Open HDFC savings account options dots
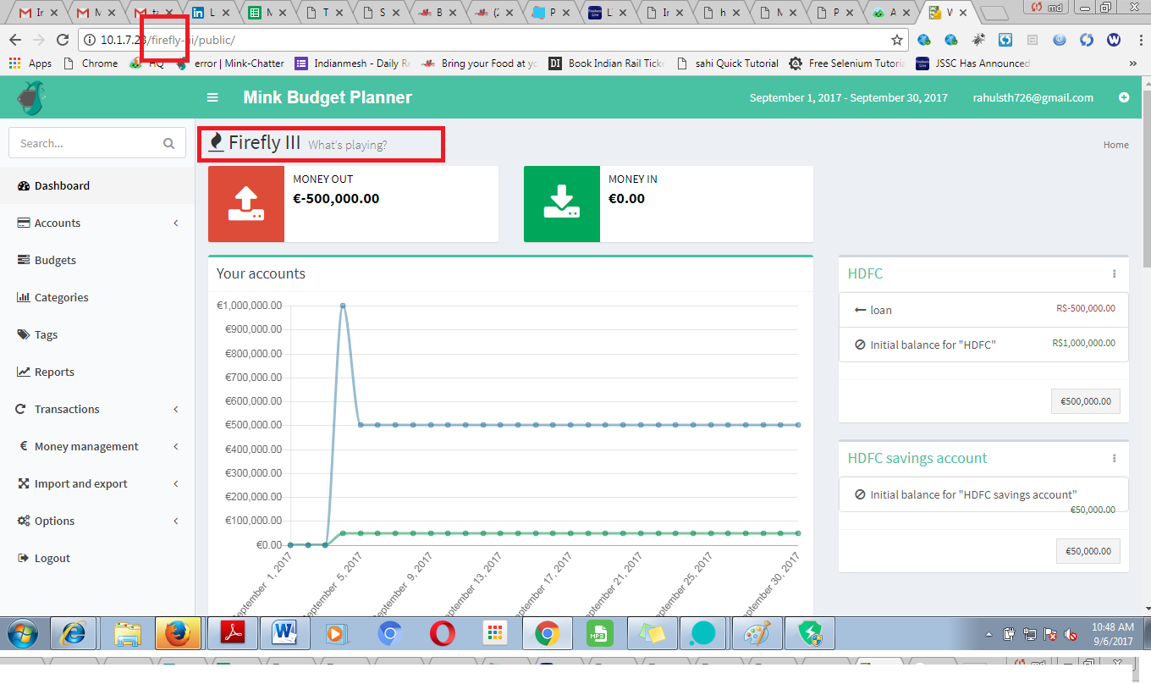Viewport: 1151px width, 684px height. [x=1114, y=458]
